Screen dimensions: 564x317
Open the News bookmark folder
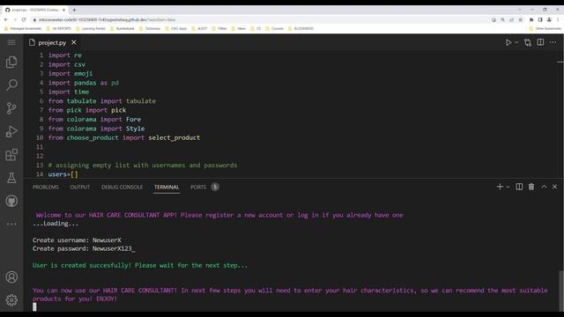click(239, 28)
